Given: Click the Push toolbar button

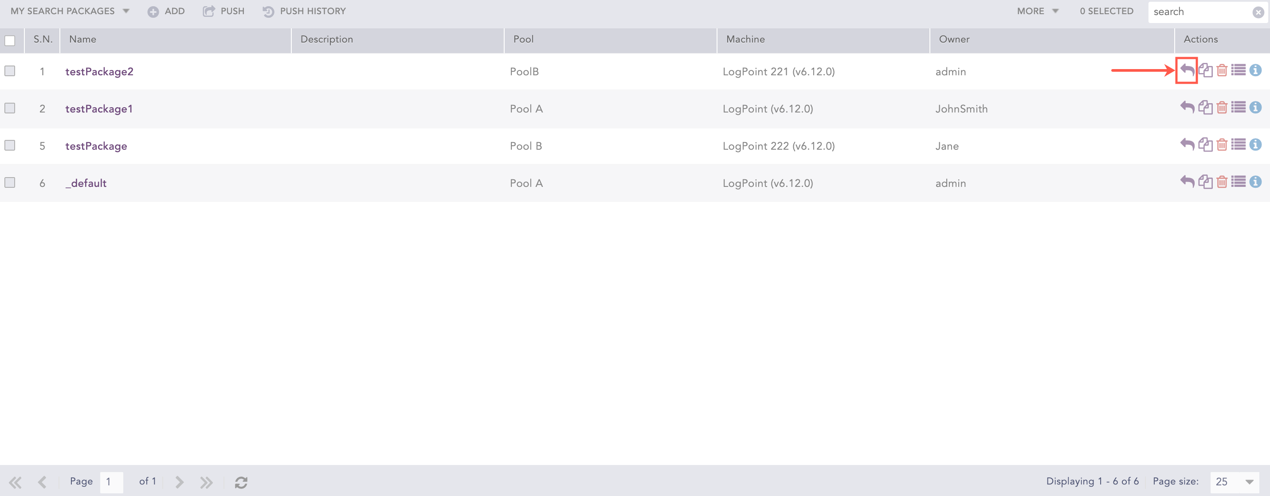Looking at the screenshot, I should [x=224, y=12].
